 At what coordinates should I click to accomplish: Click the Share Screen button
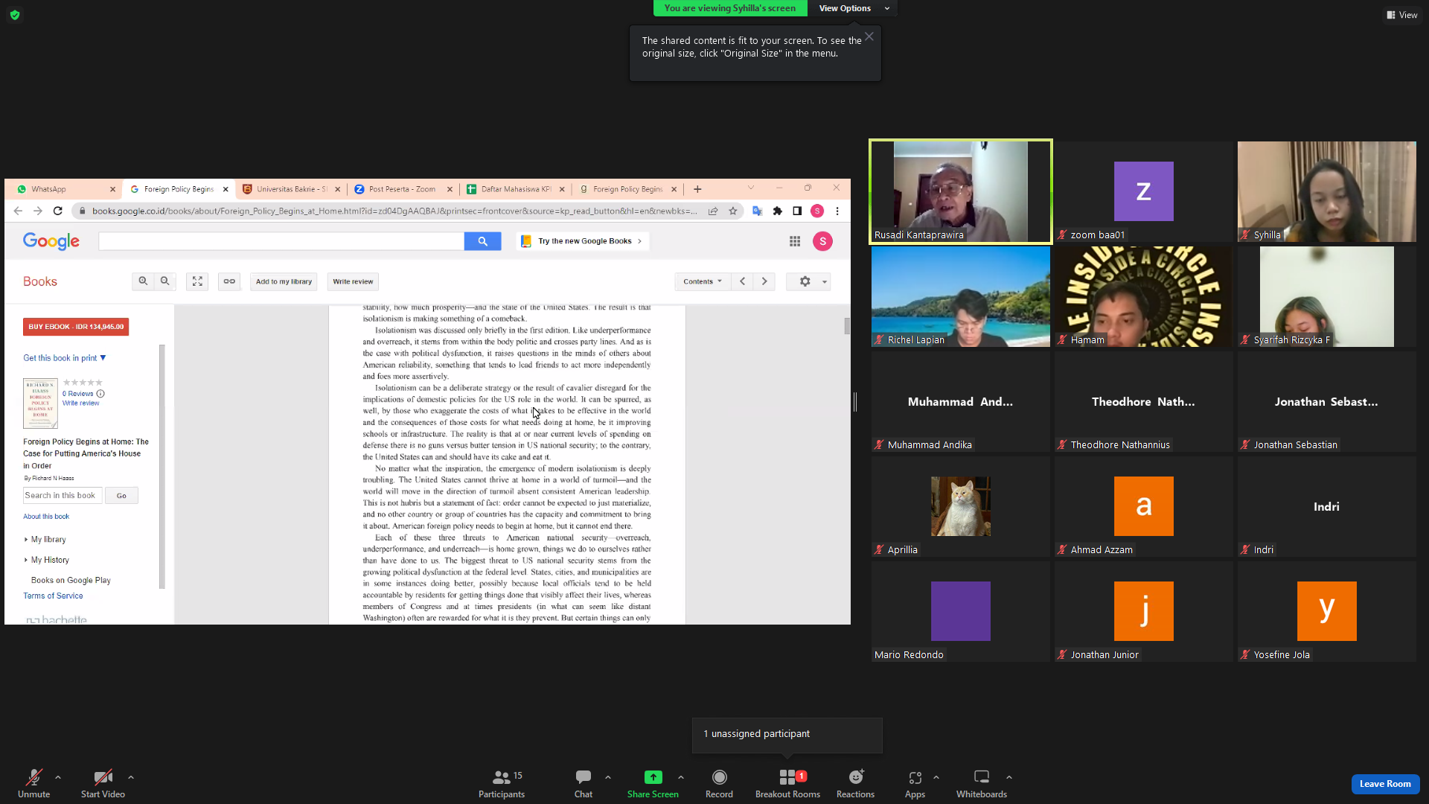tap(653, 783)
